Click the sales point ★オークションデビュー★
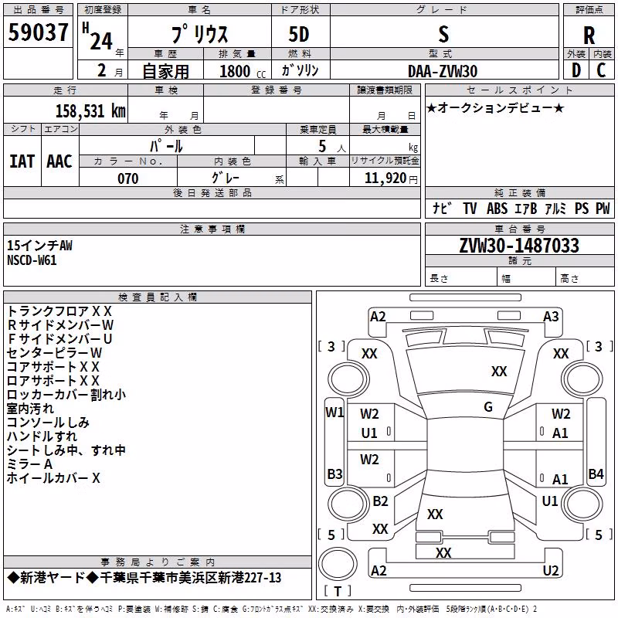The height and width of the screenshot is (618, 618). click(495, 108)
